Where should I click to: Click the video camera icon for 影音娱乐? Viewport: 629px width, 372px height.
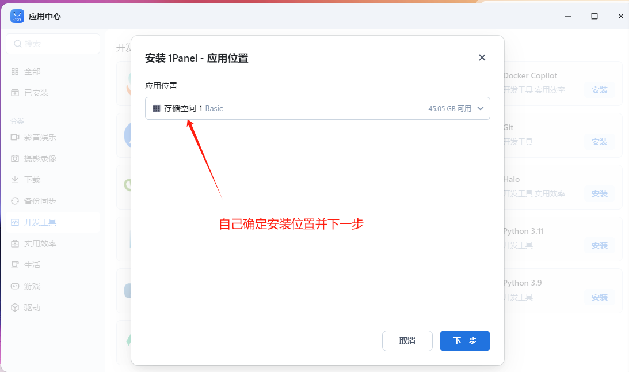coord(15,137)
